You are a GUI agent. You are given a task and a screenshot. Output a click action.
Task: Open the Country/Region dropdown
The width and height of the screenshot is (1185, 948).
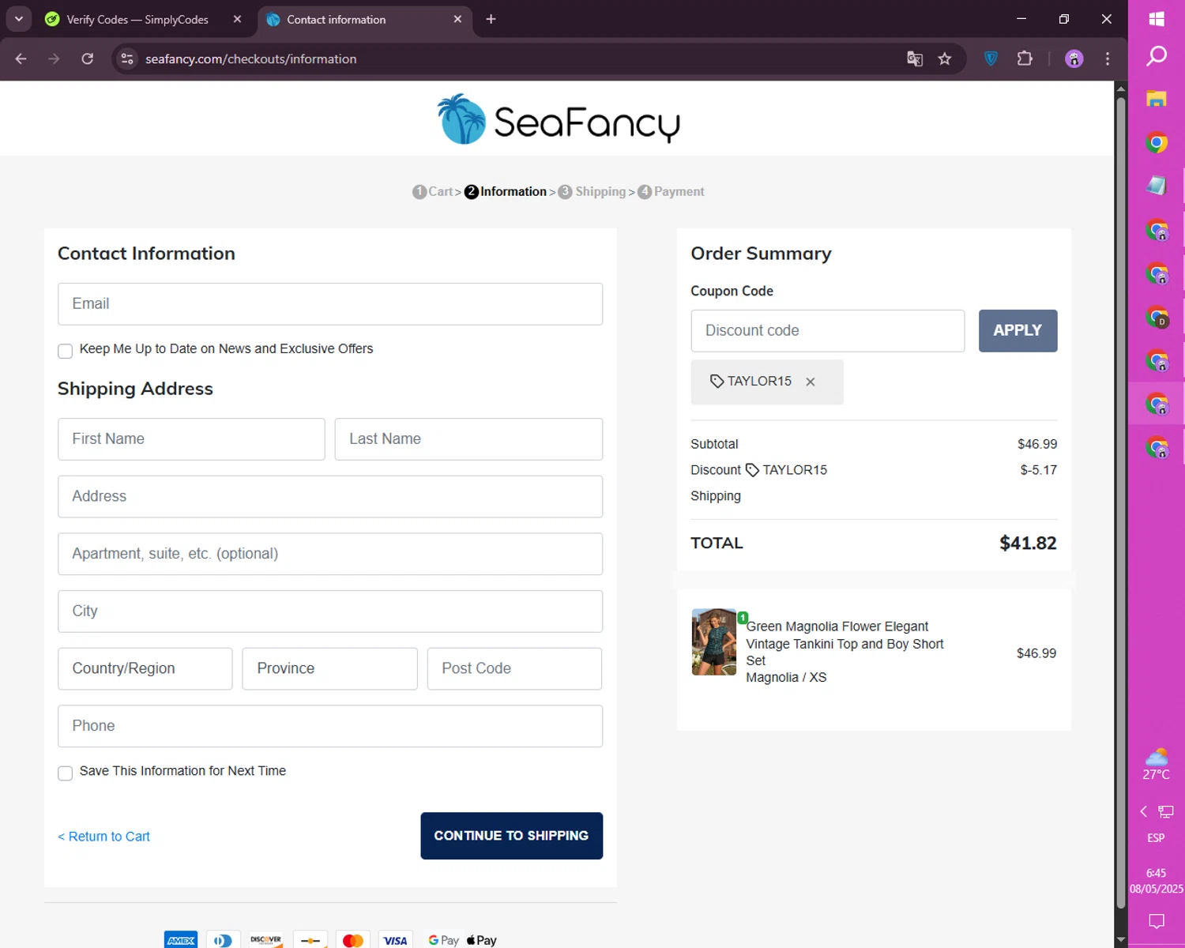click(145, 668)
